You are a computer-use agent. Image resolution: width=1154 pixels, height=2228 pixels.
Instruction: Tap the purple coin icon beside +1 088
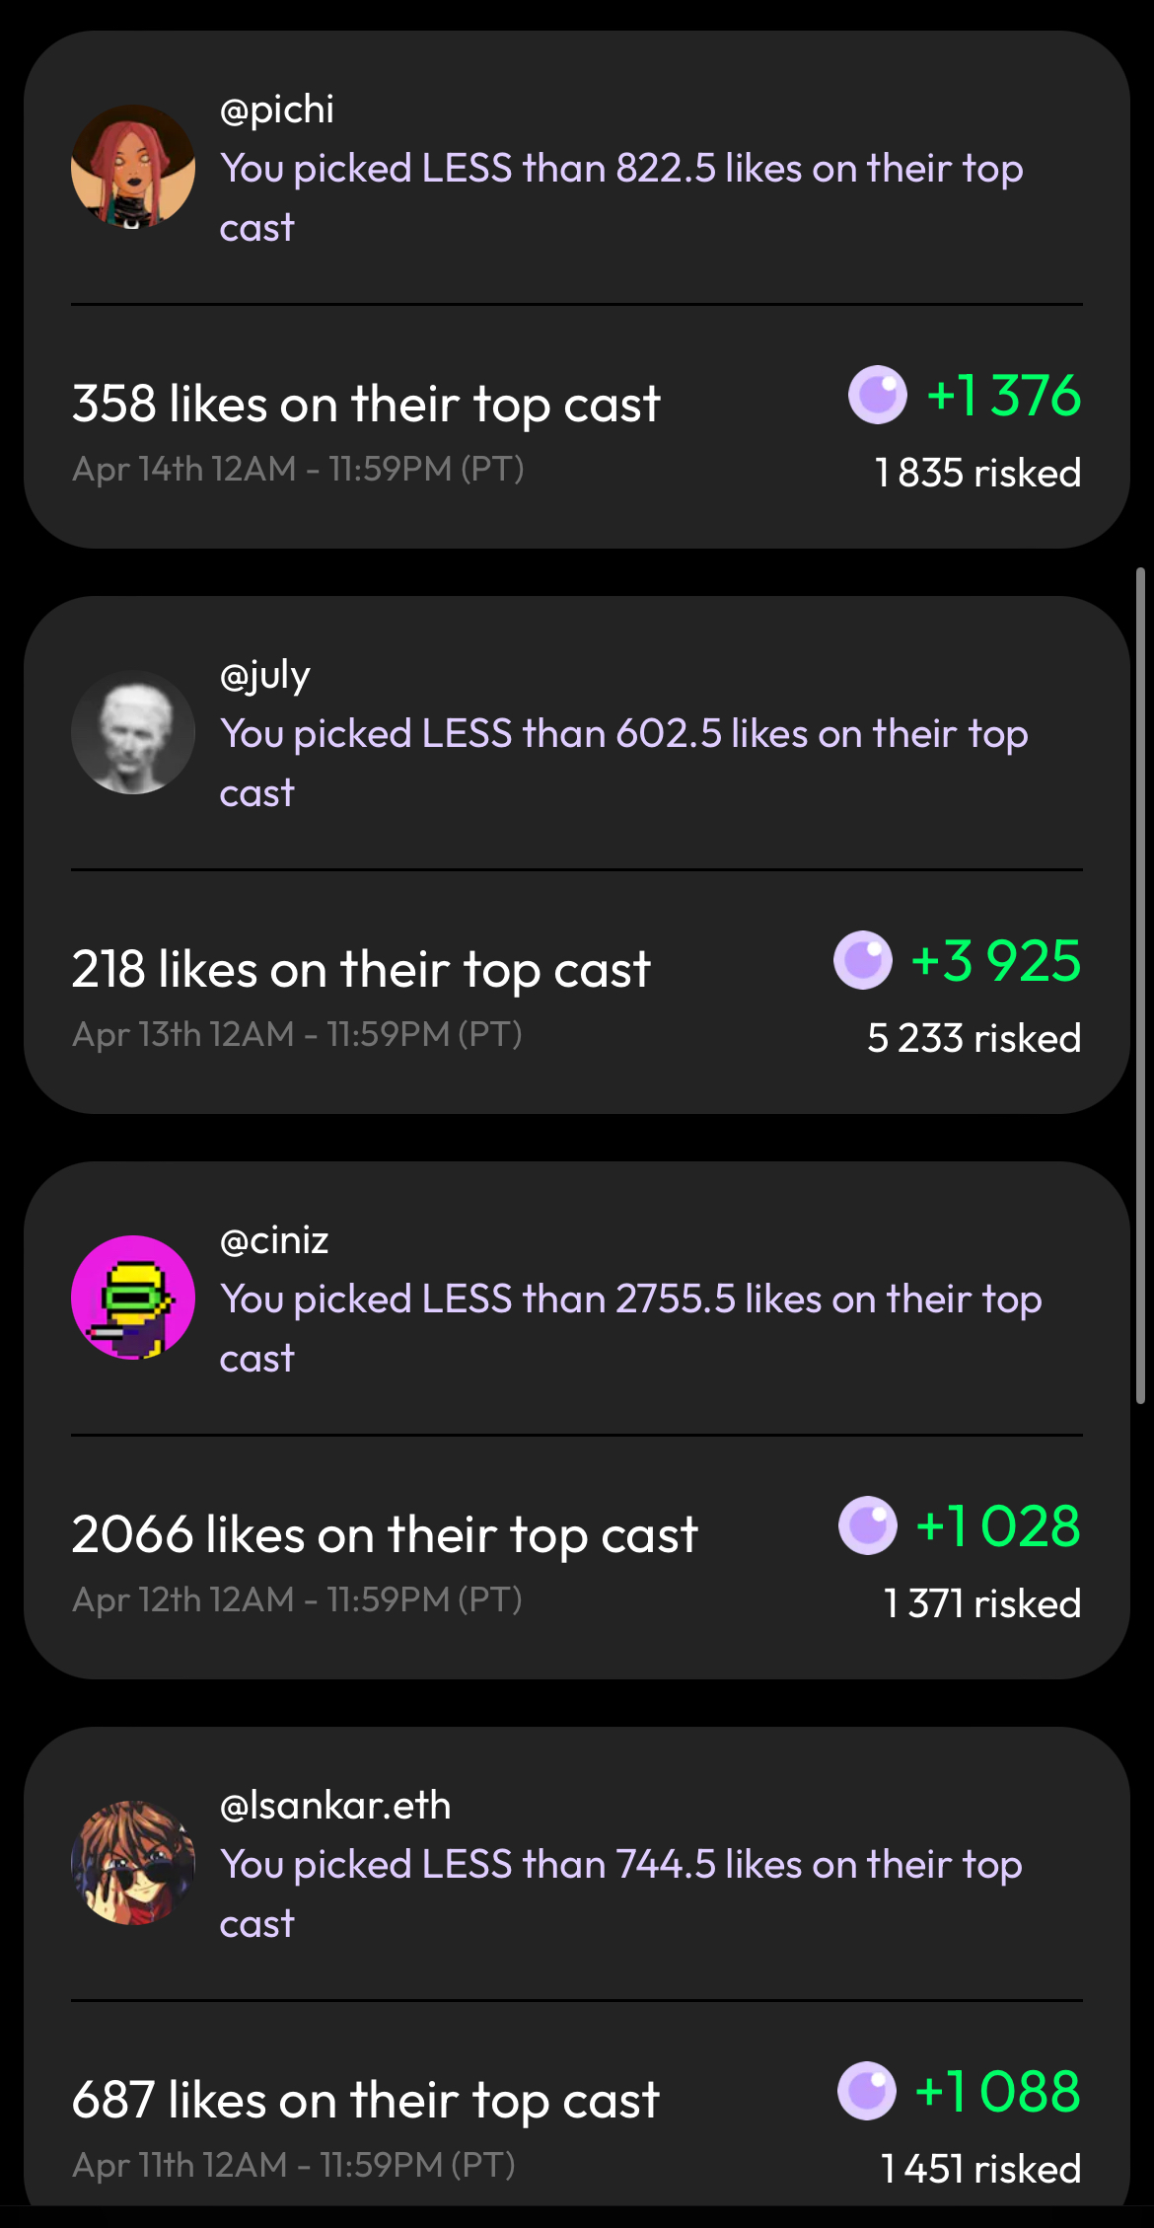867,2092
